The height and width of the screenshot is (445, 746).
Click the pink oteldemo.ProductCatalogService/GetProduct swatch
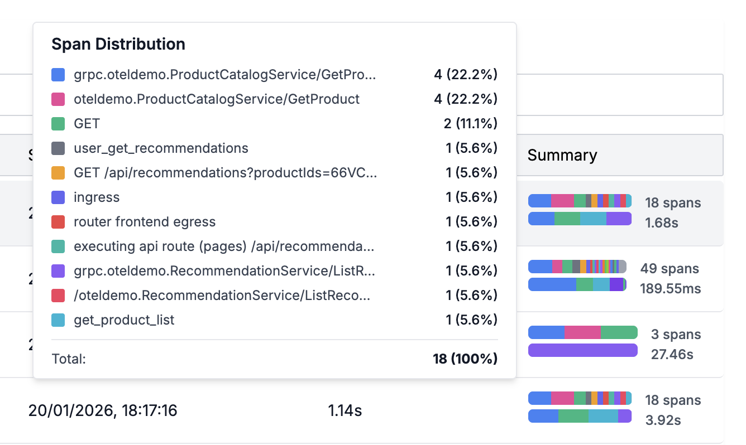(x=59, y=99)
